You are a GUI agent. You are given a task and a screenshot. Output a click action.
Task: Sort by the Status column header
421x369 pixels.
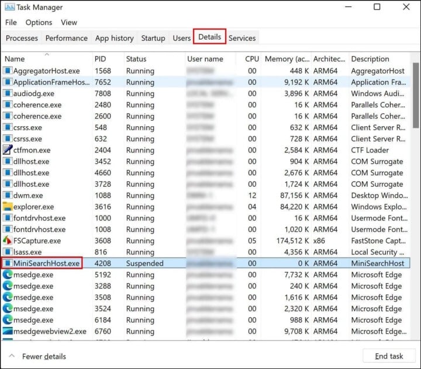[154, 59]
